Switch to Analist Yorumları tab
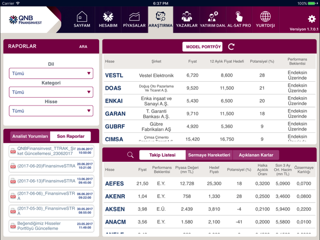This screenshot has width=320, height=240. 30,136
